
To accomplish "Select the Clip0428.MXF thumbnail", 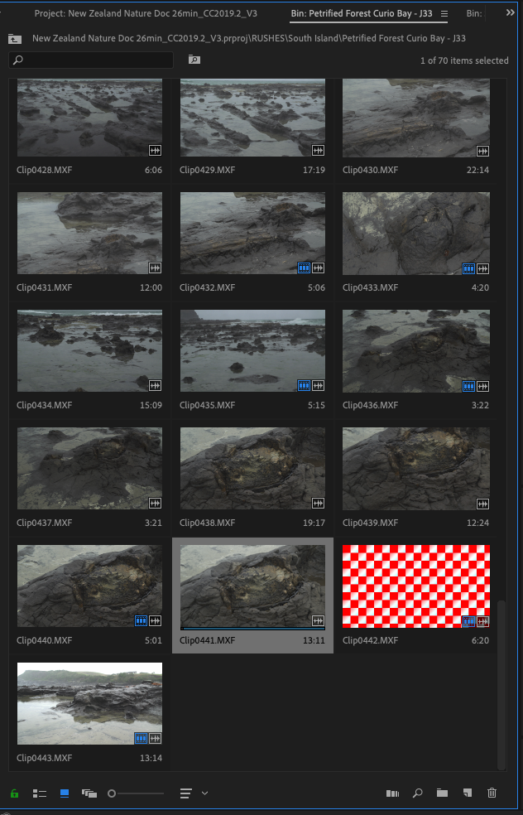I will (90, 118).
